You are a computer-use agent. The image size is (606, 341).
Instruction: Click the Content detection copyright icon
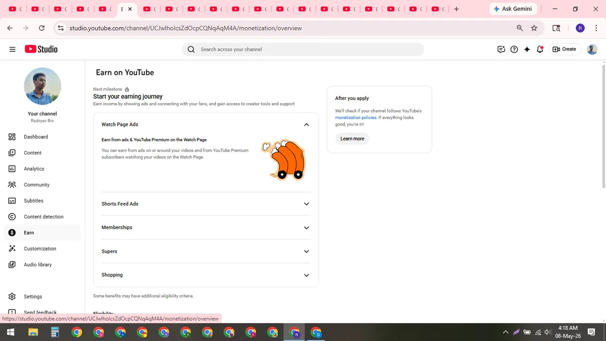(12, 217)
